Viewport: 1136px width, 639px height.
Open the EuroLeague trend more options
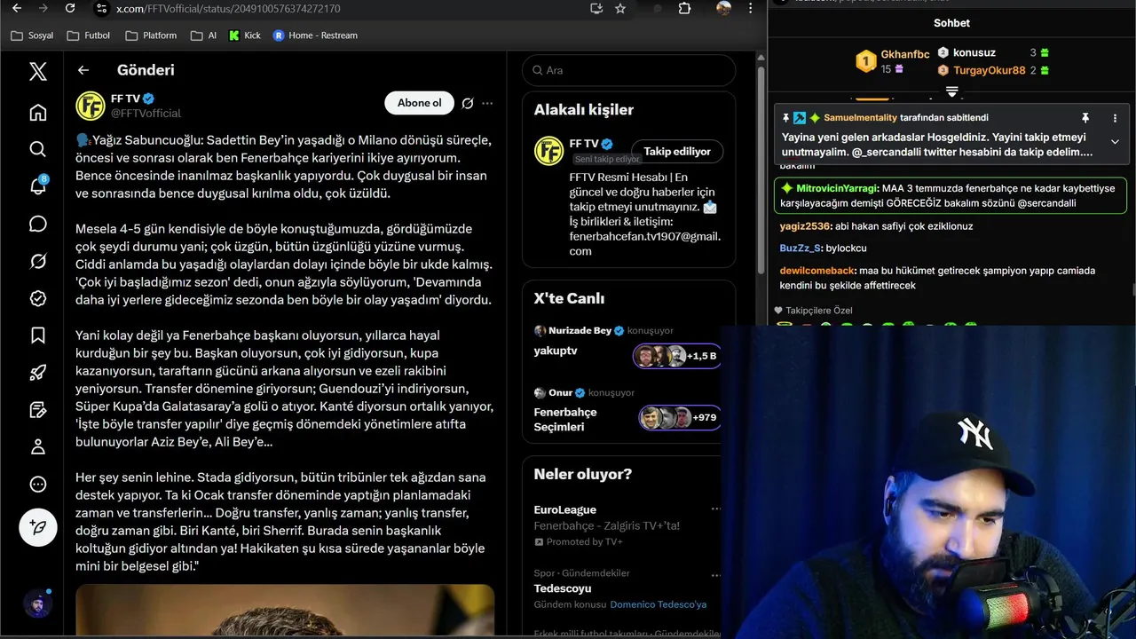pyautogui.click(x=715, y=509)
